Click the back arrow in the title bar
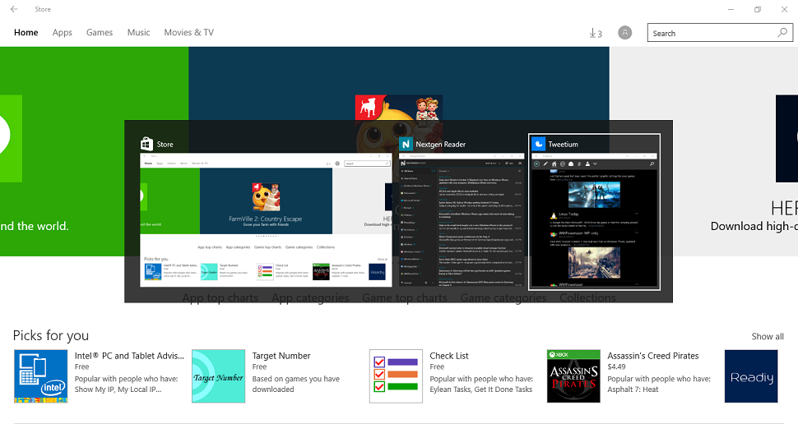The width and height of the screenshot is (798, 424). tap(14, 9)
